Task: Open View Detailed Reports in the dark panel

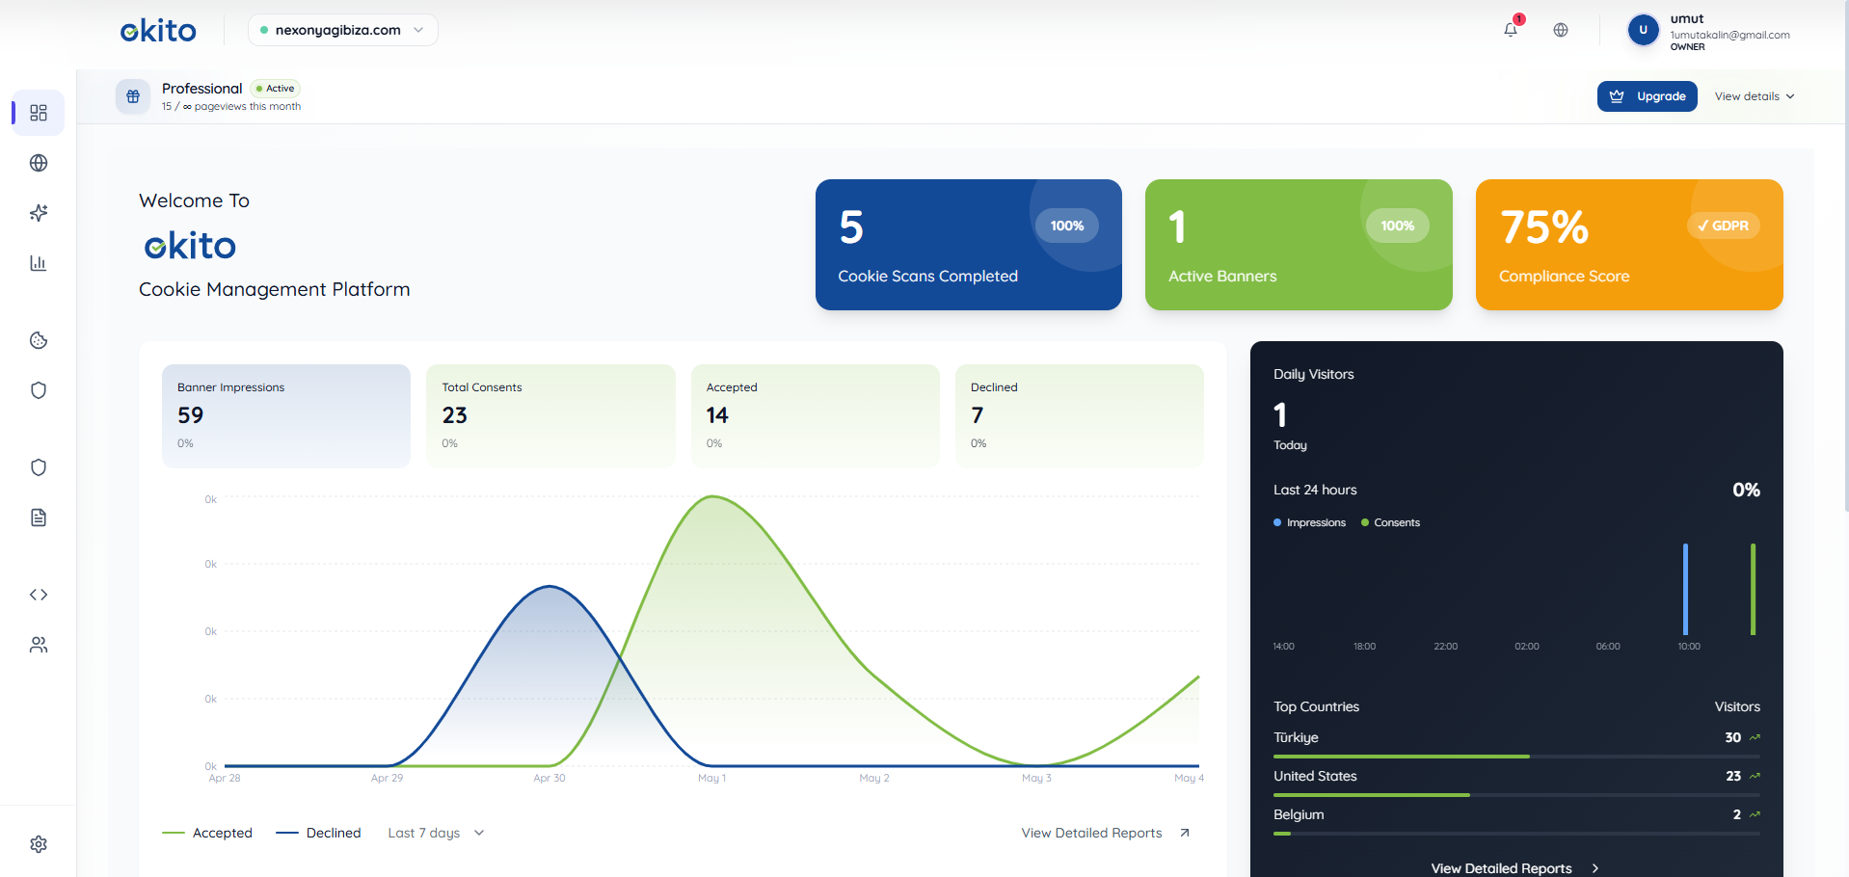Action: point(1514,868)
